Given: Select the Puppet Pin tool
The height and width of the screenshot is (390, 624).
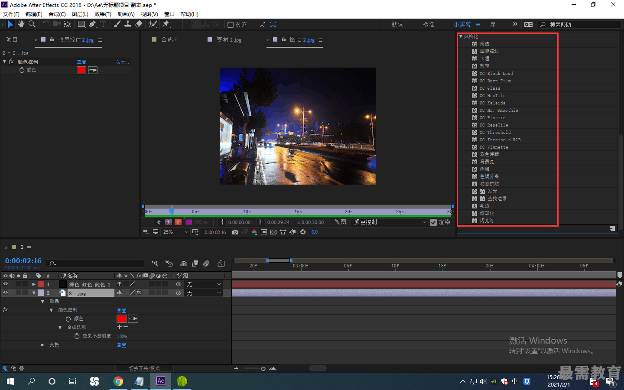Looking at the screenshot, I should pyautogui.click(x=166, y=24).
